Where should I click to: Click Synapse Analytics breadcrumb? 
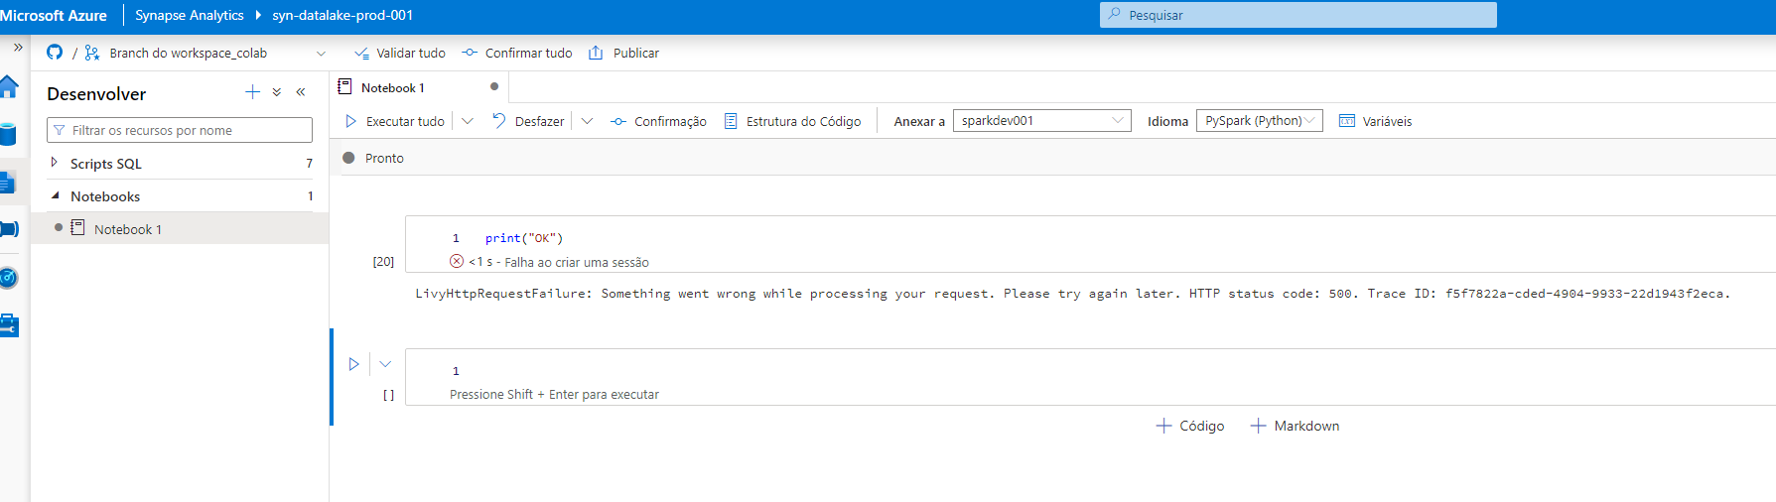click(x=189, y=15)
